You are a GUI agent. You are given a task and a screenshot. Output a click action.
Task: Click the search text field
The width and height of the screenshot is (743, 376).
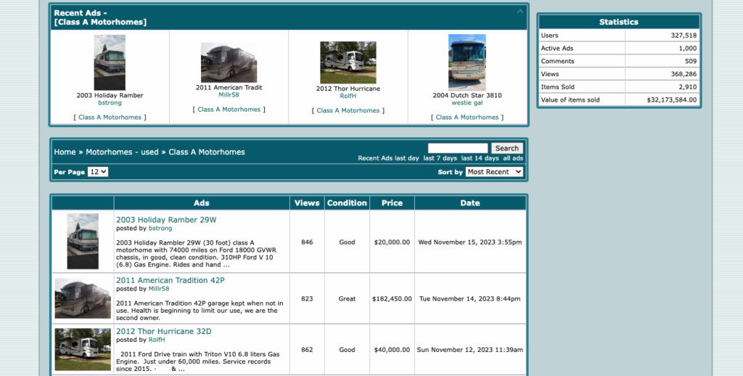[457, 148]
